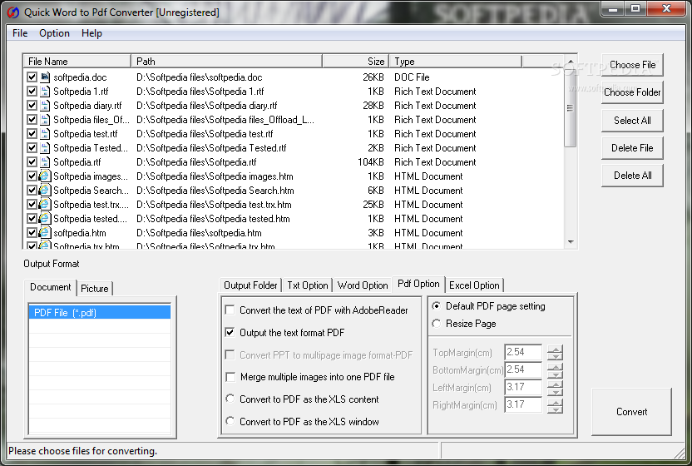Click the Softpedia Tested... rtf icon
This screenshot has height=466, width=692.
click(x=45, y=148)
